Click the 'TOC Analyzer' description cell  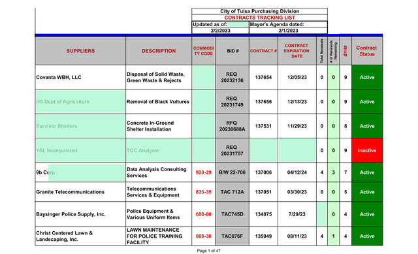pyautogui.click(x=158, y=150)
